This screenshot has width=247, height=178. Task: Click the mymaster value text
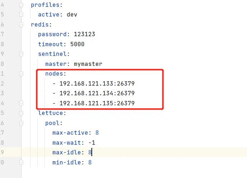click(x=88, y=64)
